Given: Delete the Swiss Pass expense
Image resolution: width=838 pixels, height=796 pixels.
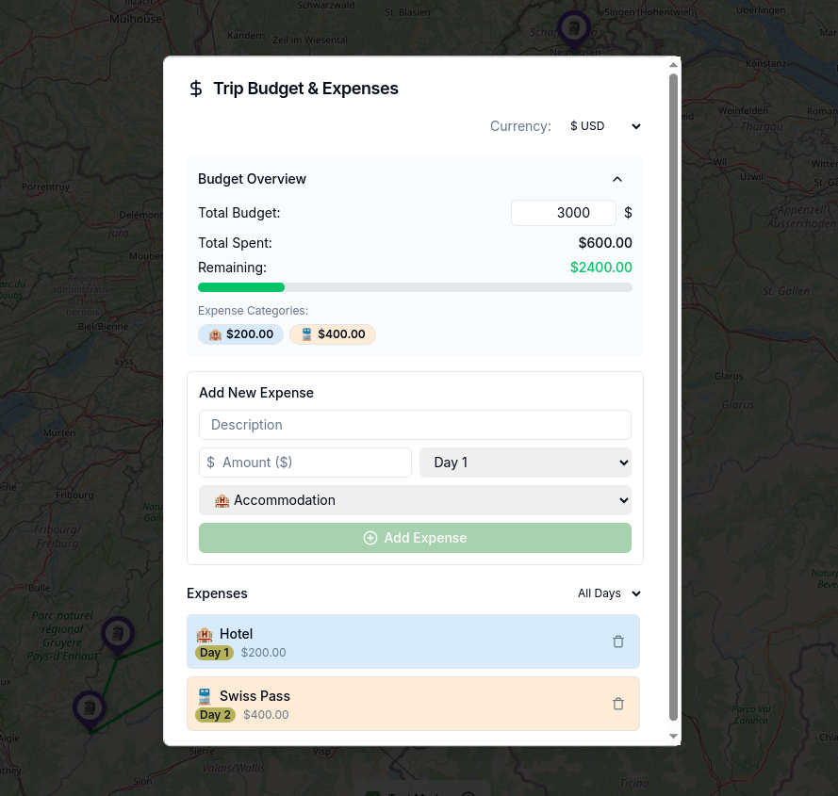Looking at the screenshot, I should point(617,704).
